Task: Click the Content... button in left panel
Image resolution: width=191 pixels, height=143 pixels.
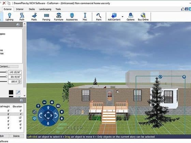Action: tap(9, 66)
